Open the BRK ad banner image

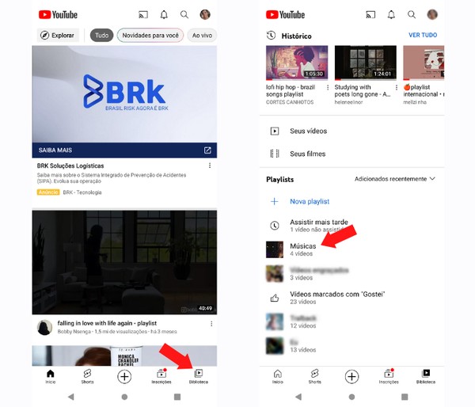point(124,94)
